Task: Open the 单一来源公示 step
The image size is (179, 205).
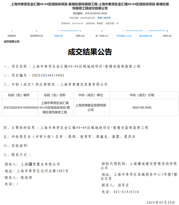Action: [102, 36]
